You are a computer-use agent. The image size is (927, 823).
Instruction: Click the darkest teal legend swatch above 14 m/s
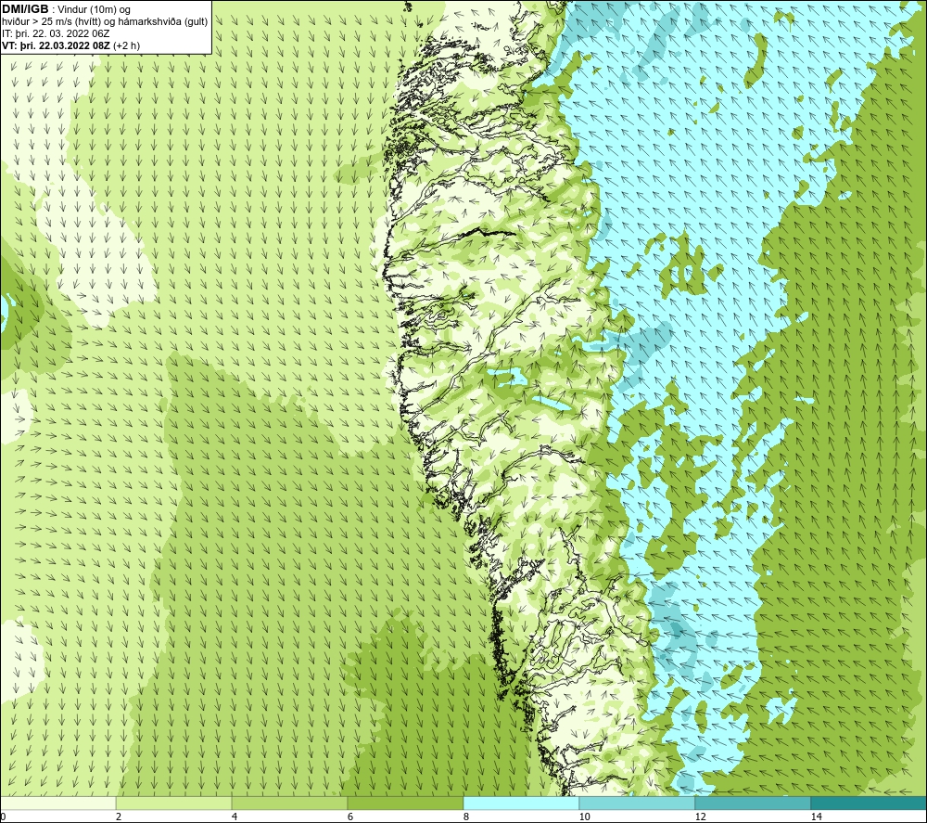point(869,803)
